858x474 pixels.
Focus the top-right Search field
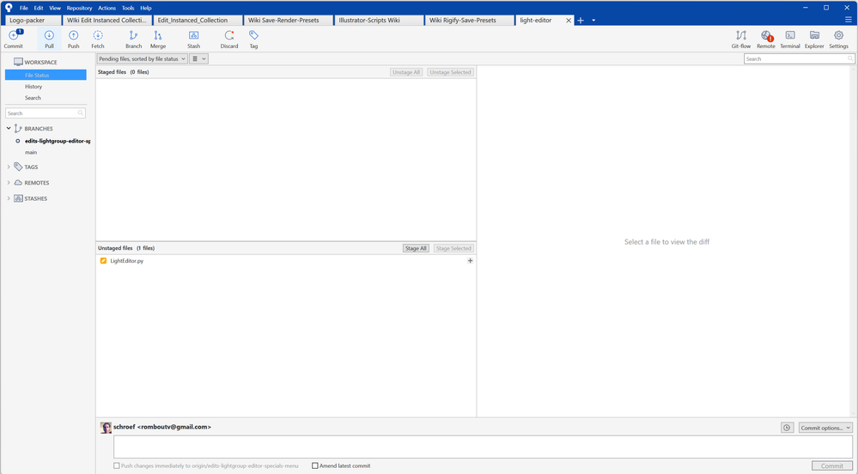pos(799,58)
